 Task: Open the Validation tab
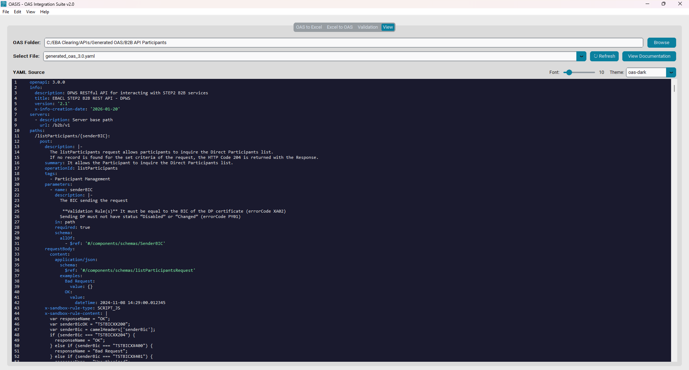pos(367,27)
